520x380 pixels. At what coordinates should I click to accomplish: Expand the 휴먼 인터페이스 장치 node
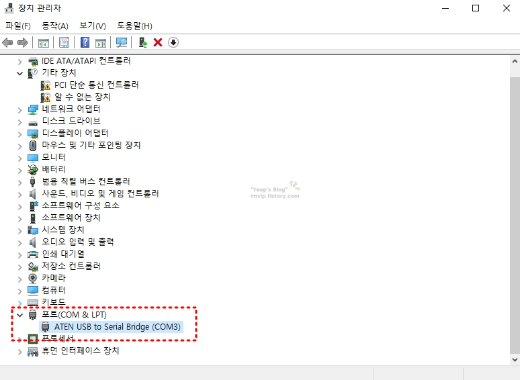[x=20, y=352]
